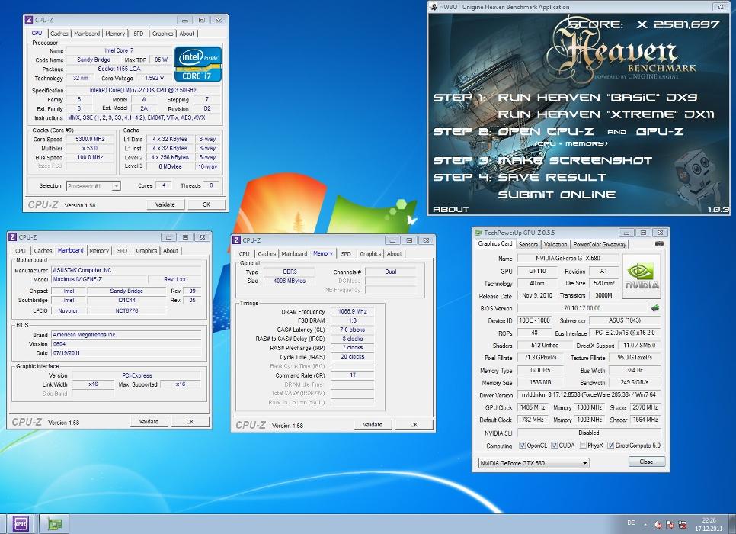Open the CPU-Z taskbar icon

pos(20,523)
